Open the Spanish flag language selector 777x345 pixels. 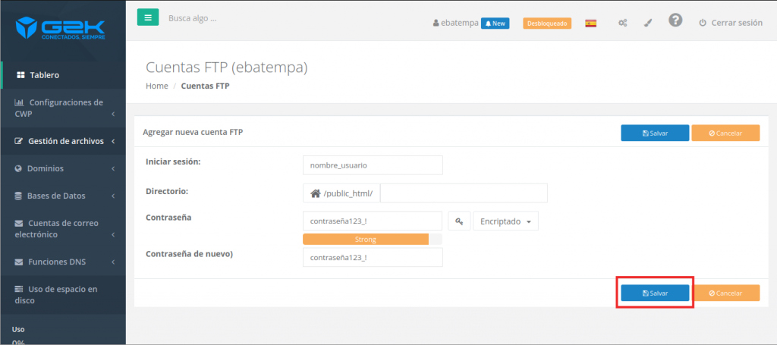590,24
